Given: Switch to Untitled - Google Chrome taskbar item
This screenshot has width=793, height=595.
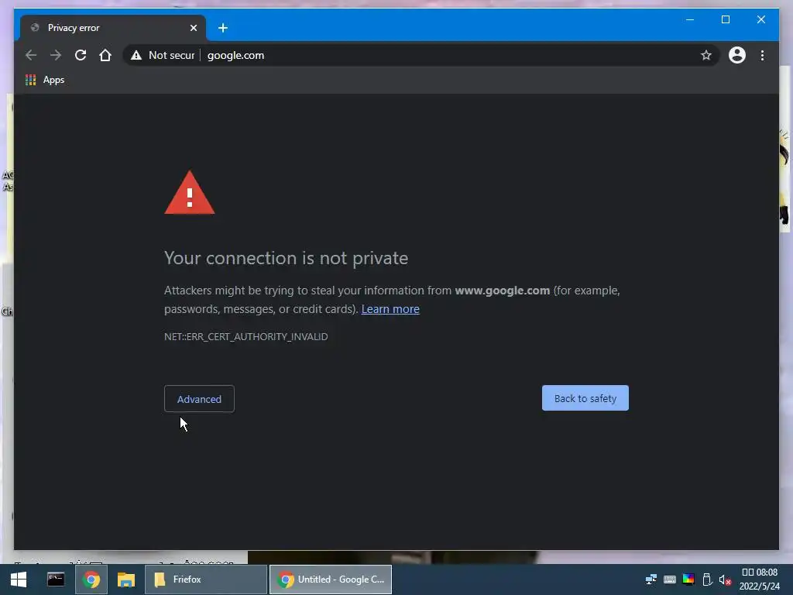Looking at the screenshot, I should (331, 580).
